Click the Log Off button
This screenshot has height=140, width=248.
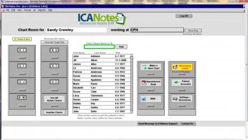coord(184,16)
